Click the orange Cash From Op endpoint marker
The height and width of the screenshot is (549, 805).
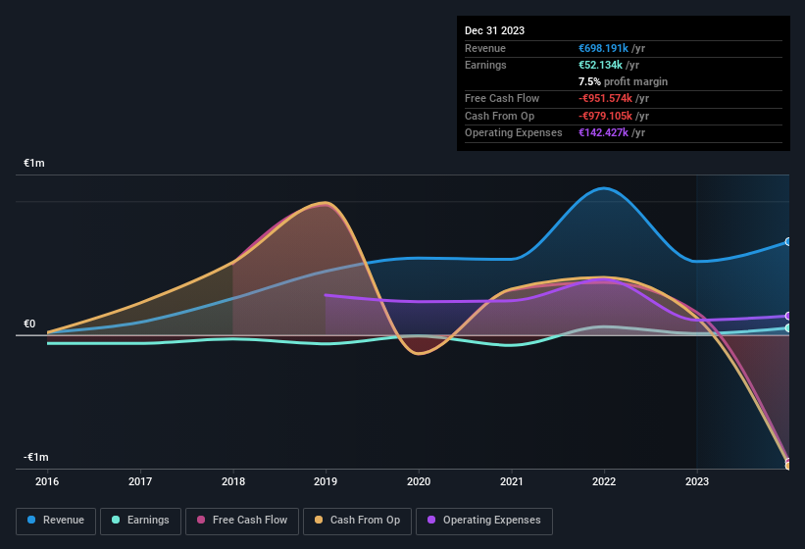click(788, 466)
